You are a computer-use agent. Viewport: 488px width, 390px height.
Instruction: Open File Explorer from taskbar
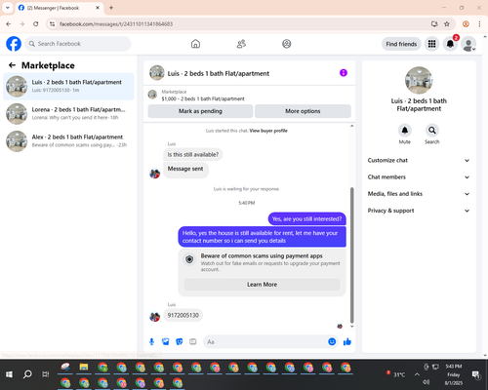pyautogui.click(x=84, y=368)
